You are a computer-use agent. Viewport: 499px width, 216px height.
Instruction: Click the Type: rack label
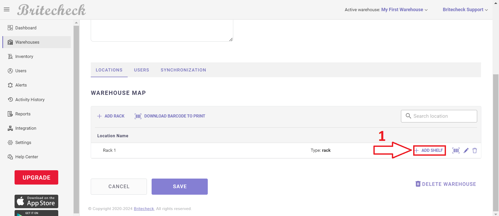click(321, 150)
